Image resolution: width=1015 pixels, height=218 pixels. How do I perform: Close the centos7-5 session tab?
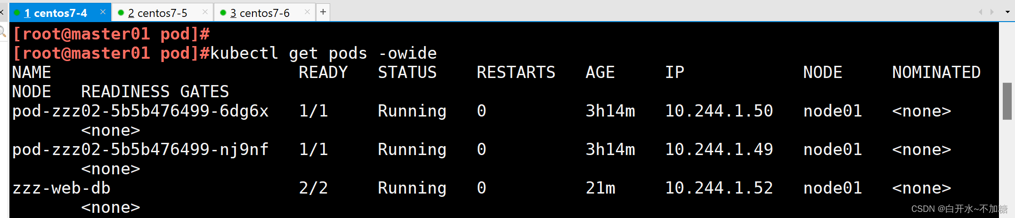[x=205, y=12]
